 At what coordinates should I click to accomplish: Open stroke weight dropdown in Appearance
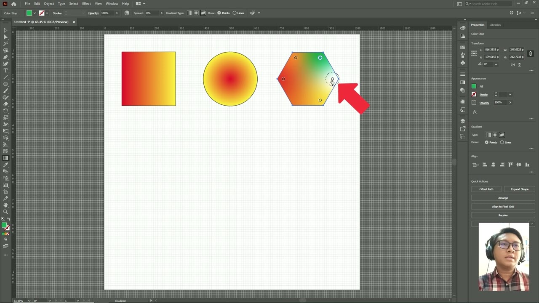point(510,95)
